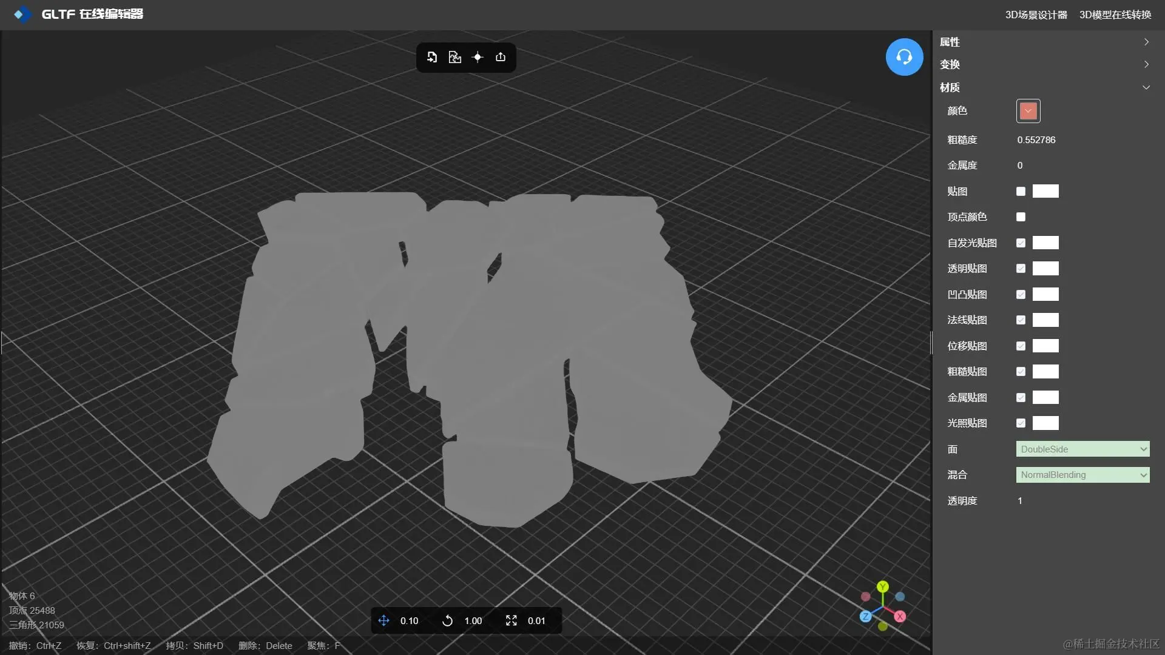Click the export upload icon in toolbar

(x=501, y=57)
